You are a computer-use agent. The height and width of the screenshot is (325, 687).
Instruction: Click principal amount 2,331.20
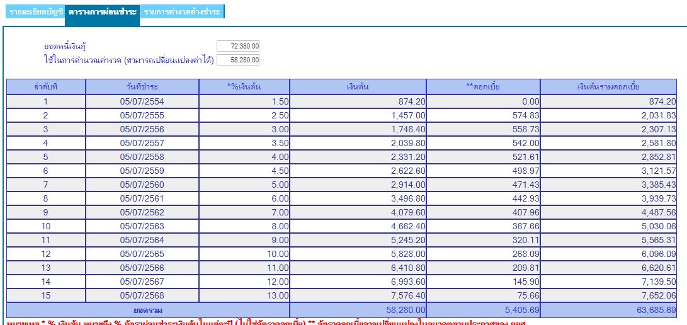tap(358, 157)
